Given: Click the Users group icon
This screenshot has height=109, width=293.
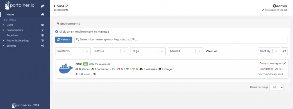Looking at the screenshot, I should [x=42, y=25].
